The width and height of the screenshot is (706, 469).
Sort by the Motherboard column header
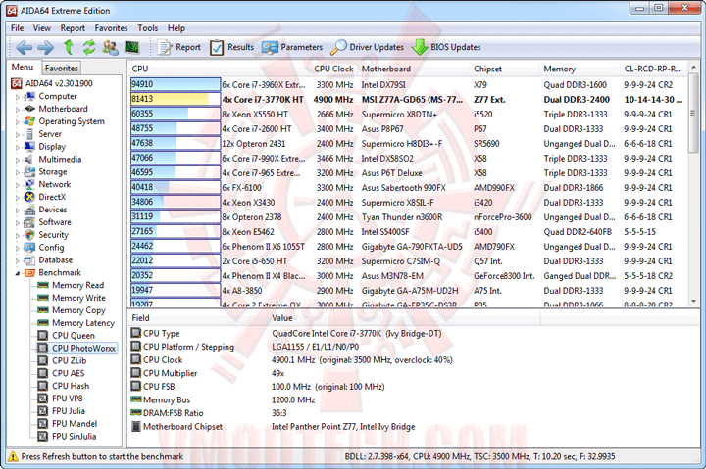tap(414, 69)
